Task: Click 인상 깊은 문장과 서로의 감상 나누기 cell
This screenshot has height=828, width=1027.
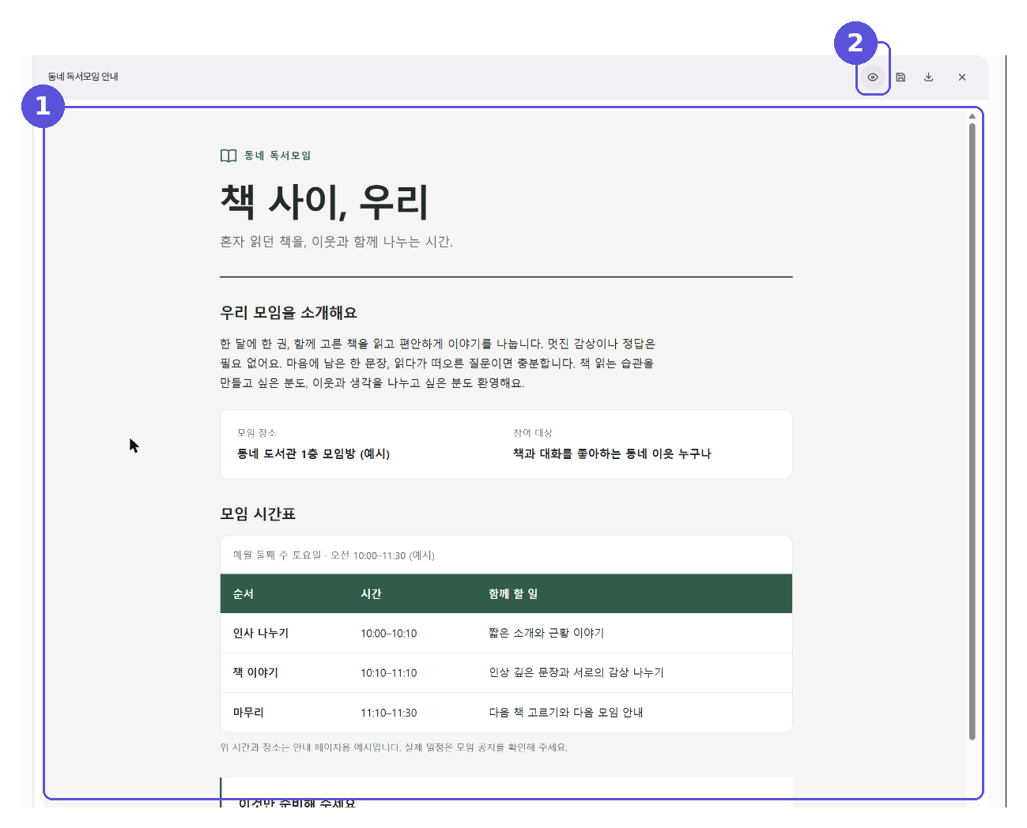Action: pyautogui.click(x=576, y=673)
